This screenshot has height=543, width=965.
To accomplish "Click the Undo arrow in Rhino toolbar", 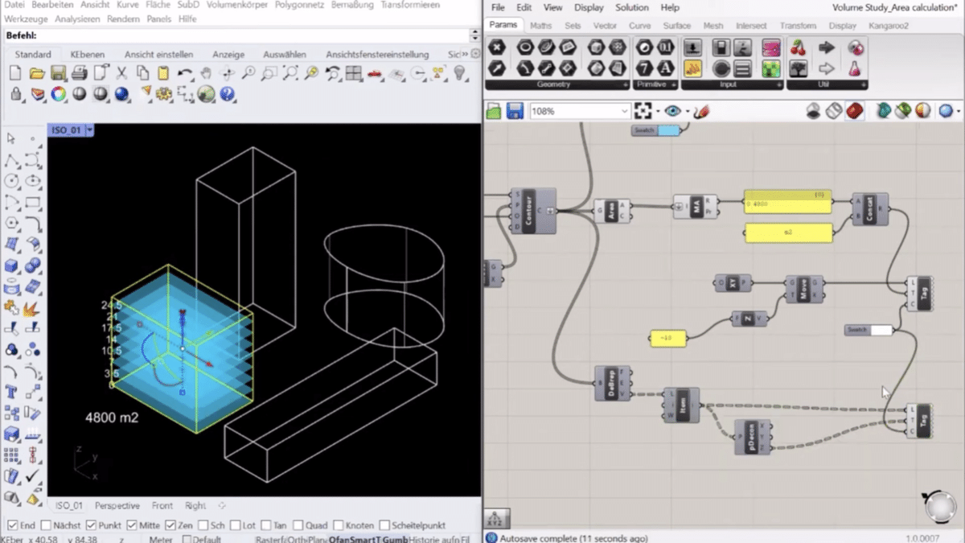I will (x=185, y=73).
